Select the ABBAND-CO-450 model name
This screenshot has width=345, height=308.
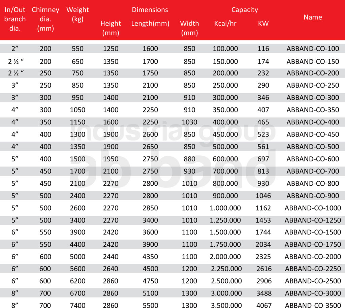click(x=313, y=134)
